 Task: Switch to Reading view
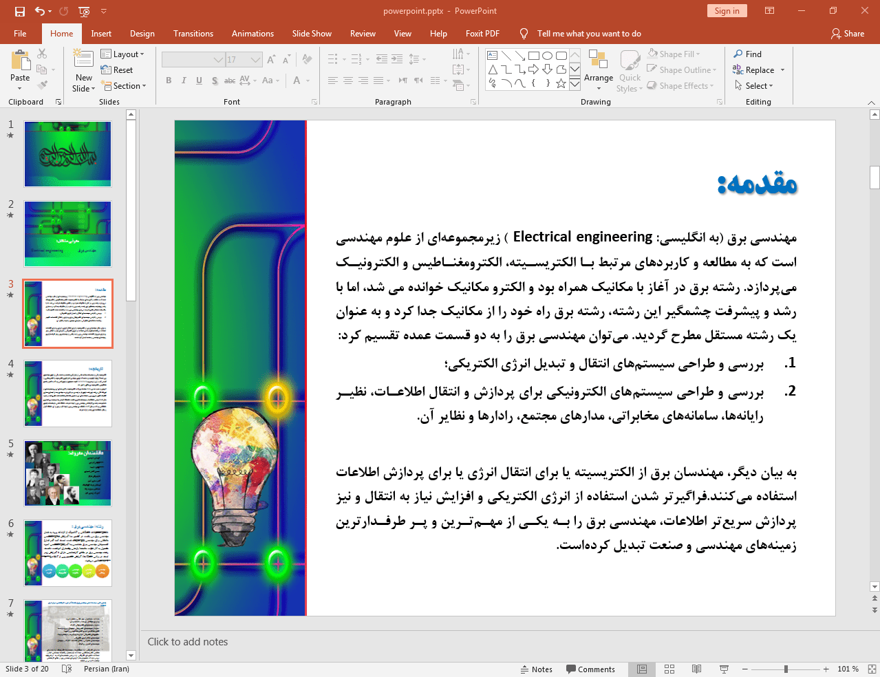pyautogui.click(x=696, y=669)
